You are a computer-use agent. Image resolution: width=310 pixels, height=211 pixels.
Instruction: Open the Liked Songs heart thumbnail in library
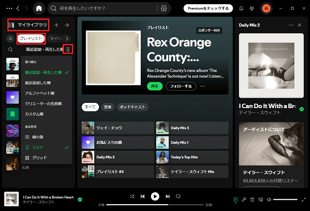(13, 98)
